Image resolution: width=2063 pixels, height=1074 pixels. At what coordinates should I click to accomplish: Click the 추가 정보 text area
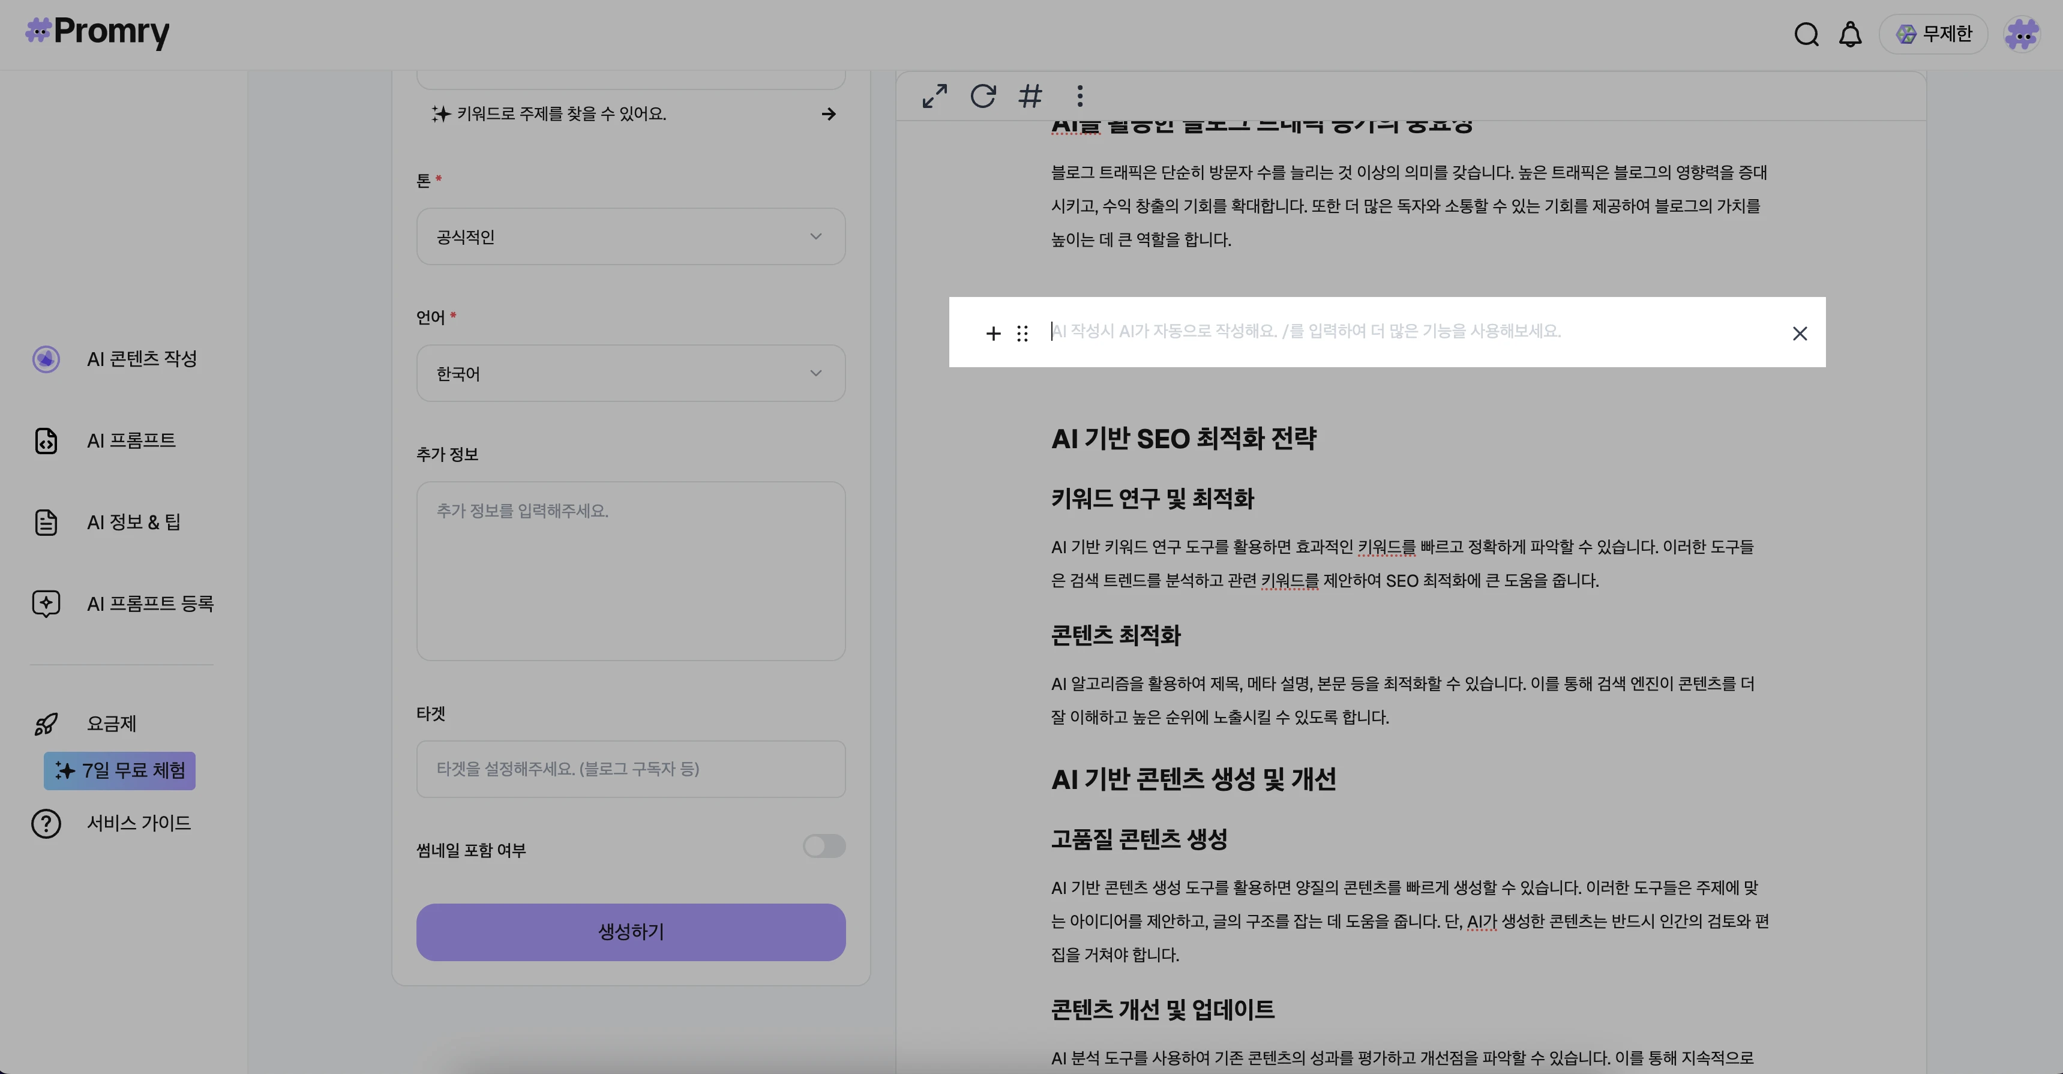(631, 571)
